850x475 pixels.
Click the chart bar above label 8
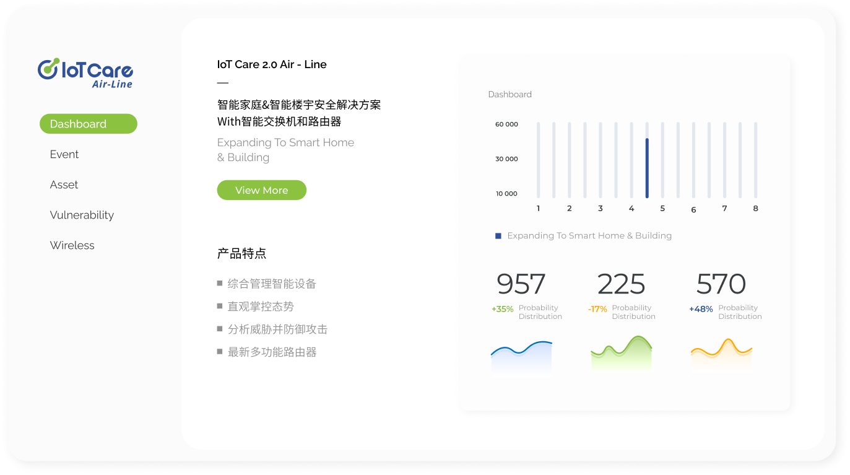(x=755, y=160)
